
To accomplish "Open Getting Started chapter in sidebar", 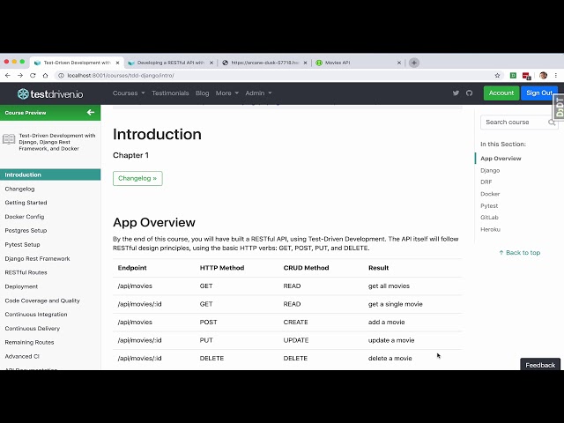I will click(x=26, y=203).
